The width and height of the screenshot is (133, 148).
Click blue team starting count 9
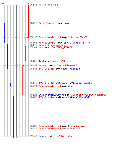[x=3, y=4]
